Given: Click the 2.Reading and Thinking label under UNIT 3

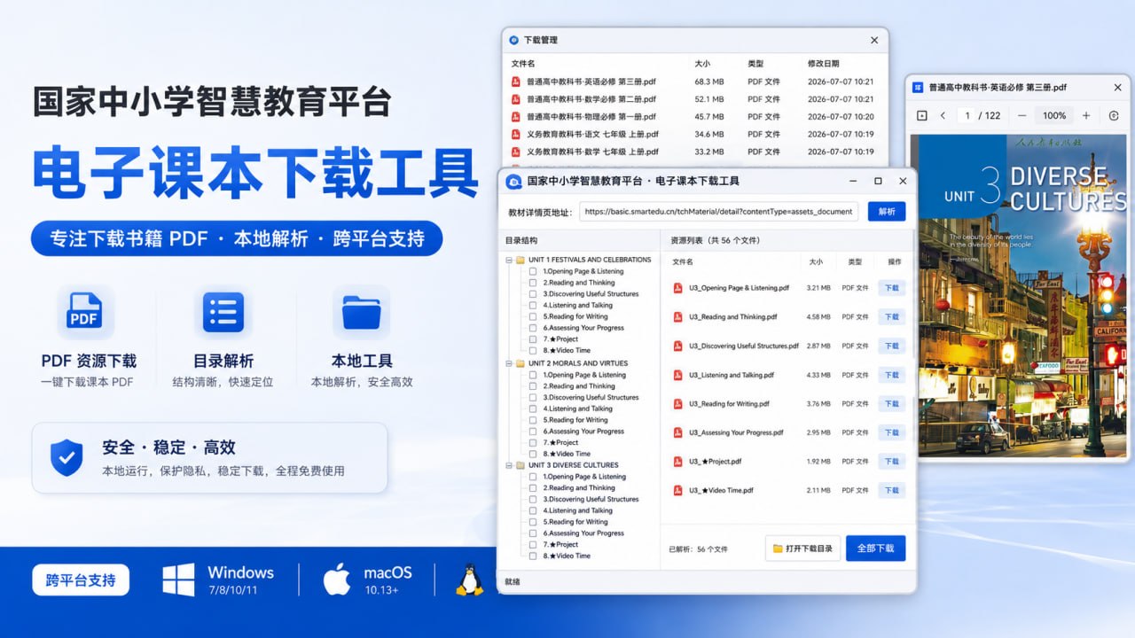Looking at the screenshot, I should pyautogui.click(x=579, y=488).
